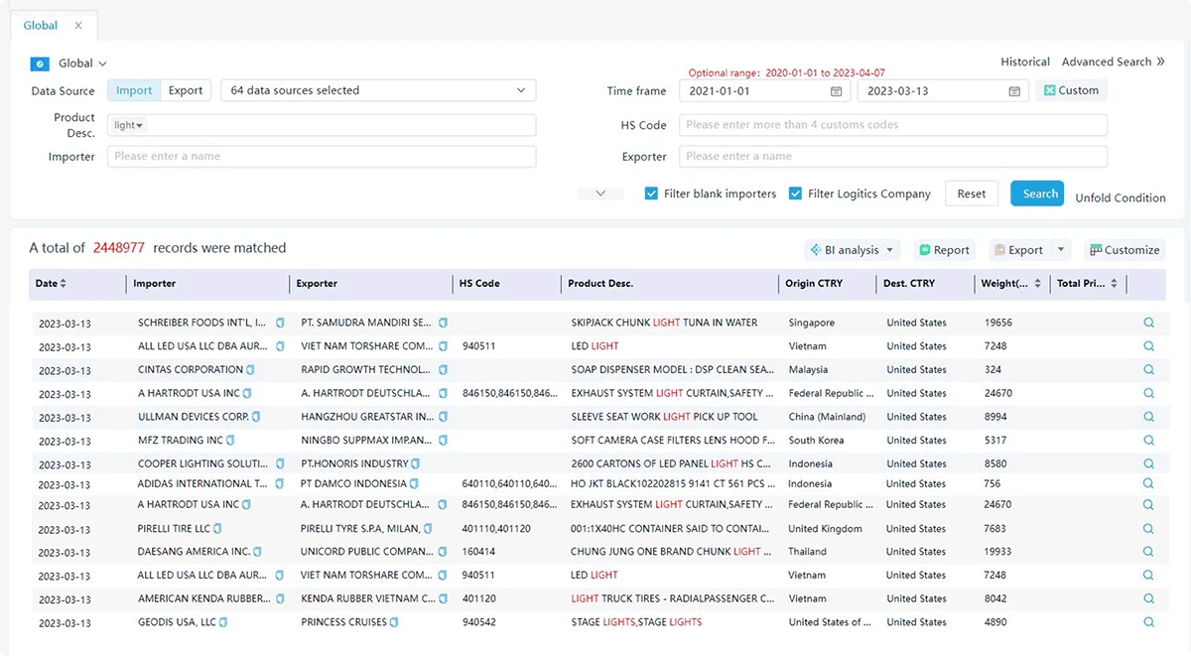Expand the Export options arrow
Screen dimensions: 1191x656
tap(1061, 250)
